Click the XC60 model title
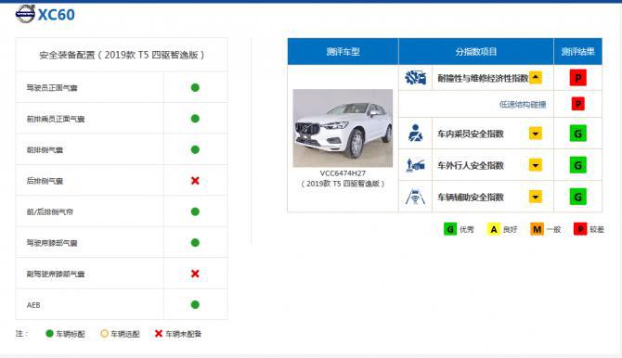 [x=56, y=15]
